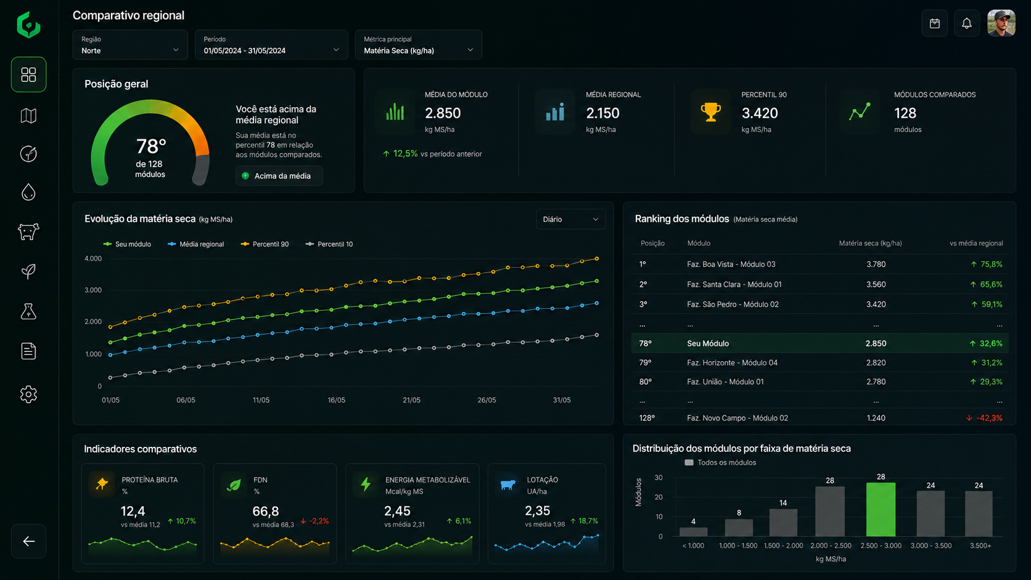Image resolution: width=1031 pixels, height=580 pixels.
Task: Click the green 2.500 - 3.000 bar
Action: pyautogui.click(x=881, y=509)
